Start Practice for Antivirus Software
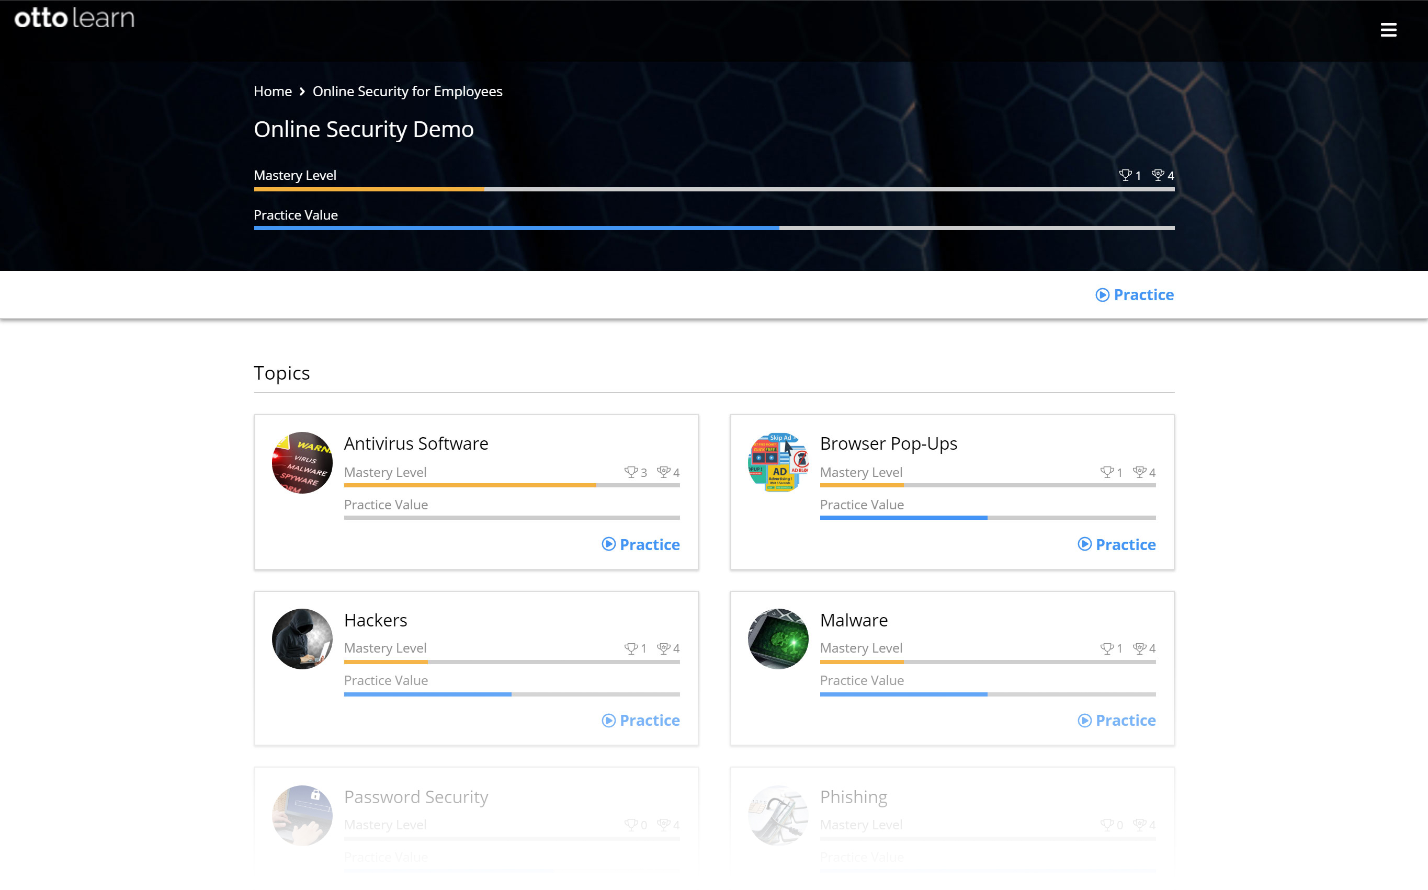Screen dimensions: 1428x890 click(x=640, y=544)
